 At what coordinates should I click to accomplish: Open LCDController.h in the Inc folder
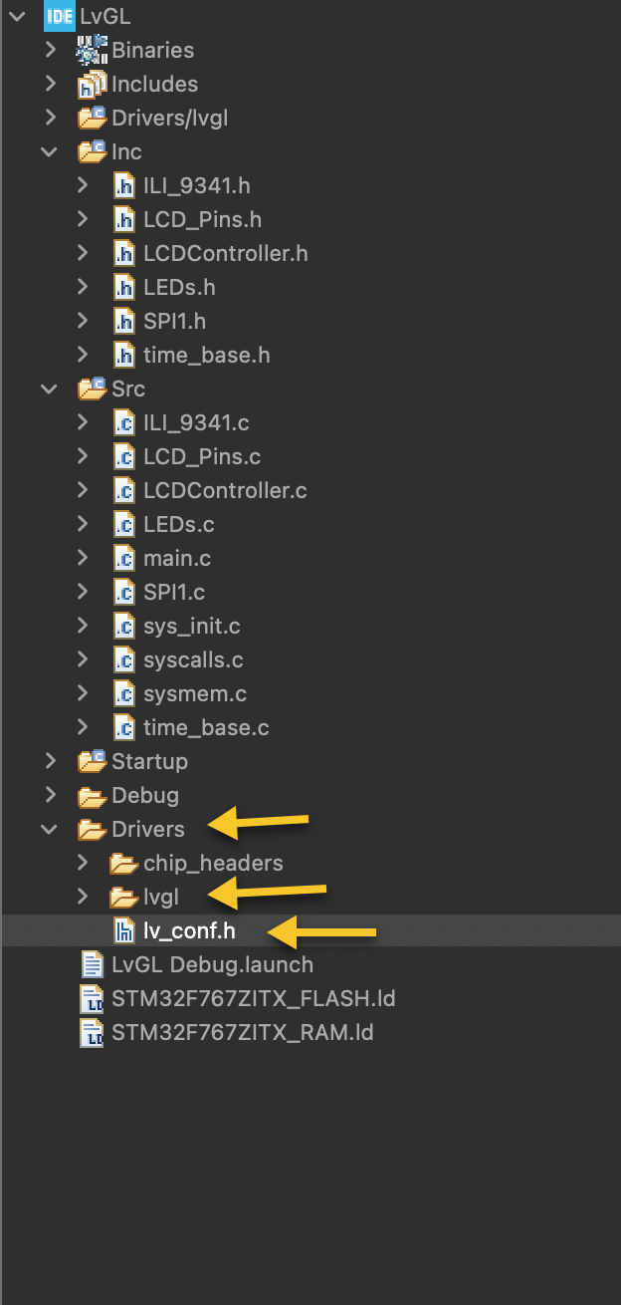tap(224, 253)
